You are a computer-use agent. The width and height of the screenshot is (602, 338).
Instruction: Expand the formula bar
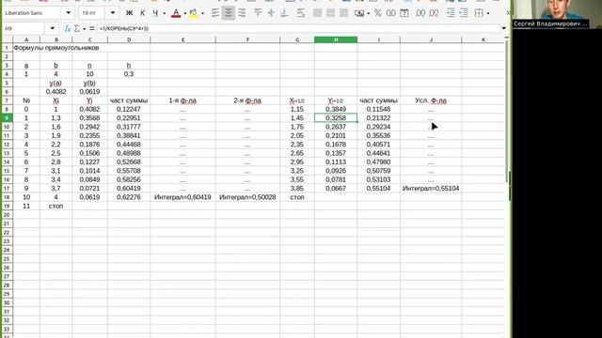pyautogui.click(x=504, y=28)
